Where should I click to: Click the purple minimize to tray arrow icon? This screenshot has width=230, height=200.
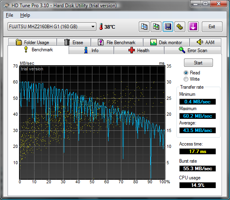point(193,27)
